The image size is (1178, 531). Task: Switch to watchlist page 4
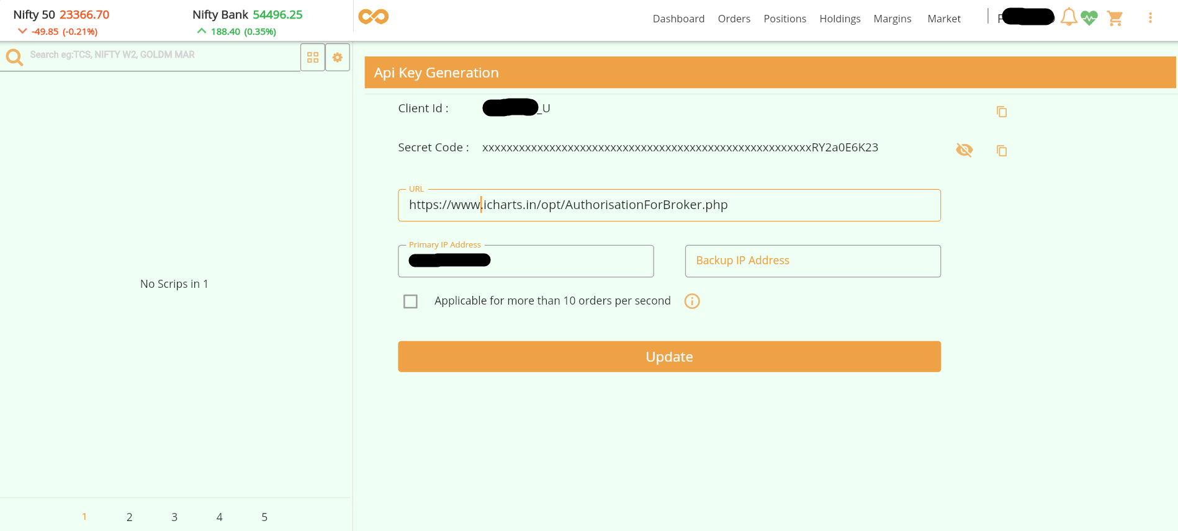coord(219,517)
